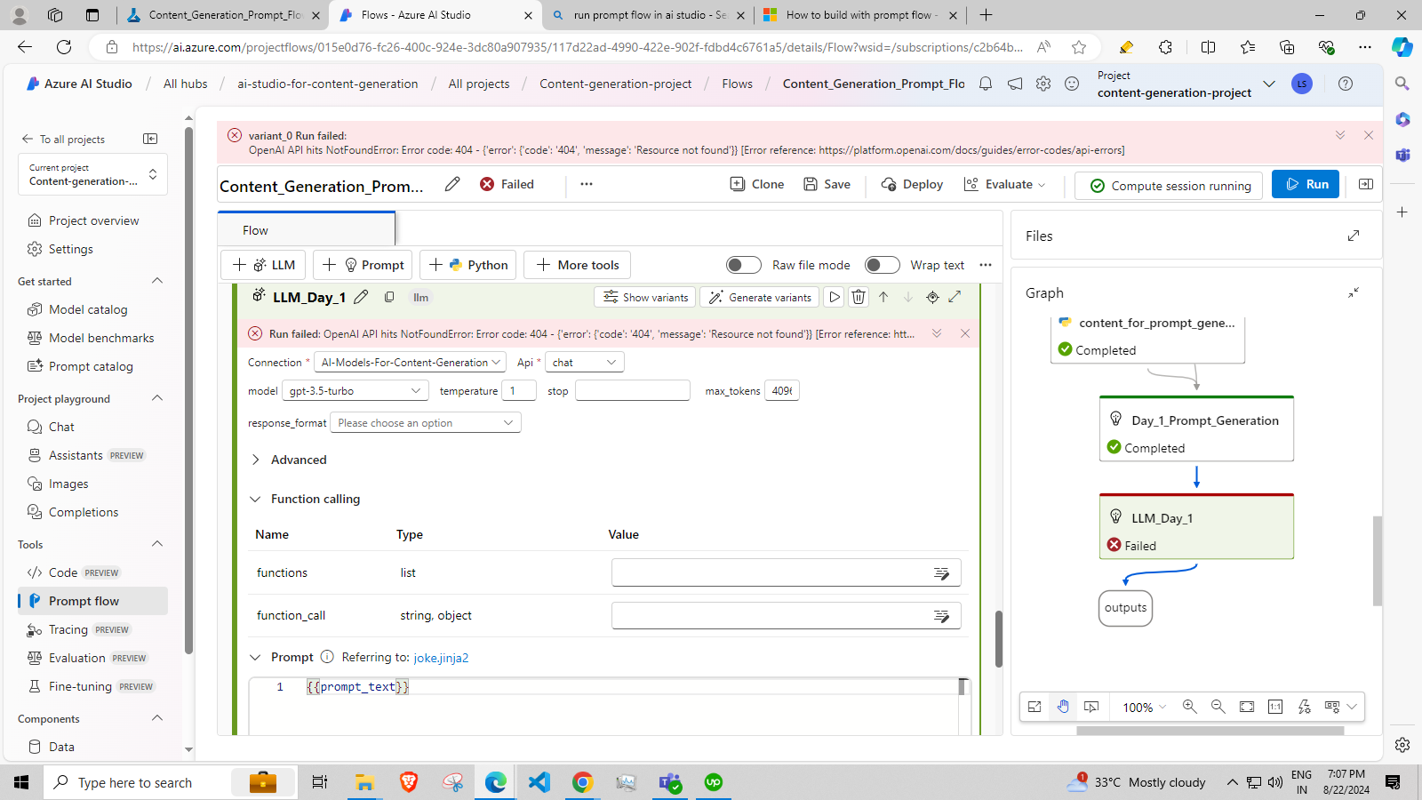Duplicate LLM_Day_1 using the copy icon
The image size is (1422, 800).
(x=389, y=297)
